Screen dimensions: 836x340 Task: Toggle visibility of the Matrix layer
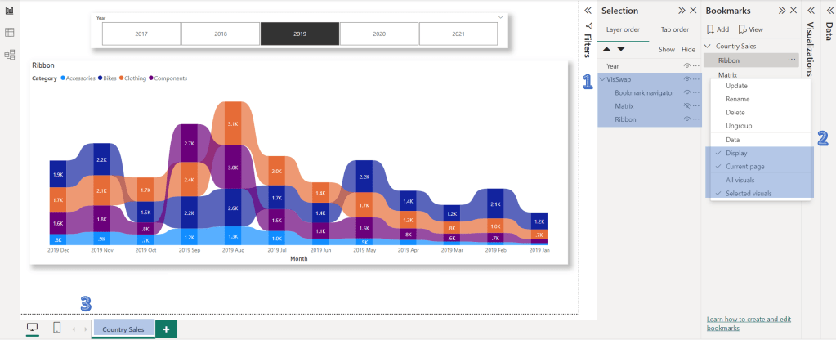[x=687, y=106]
